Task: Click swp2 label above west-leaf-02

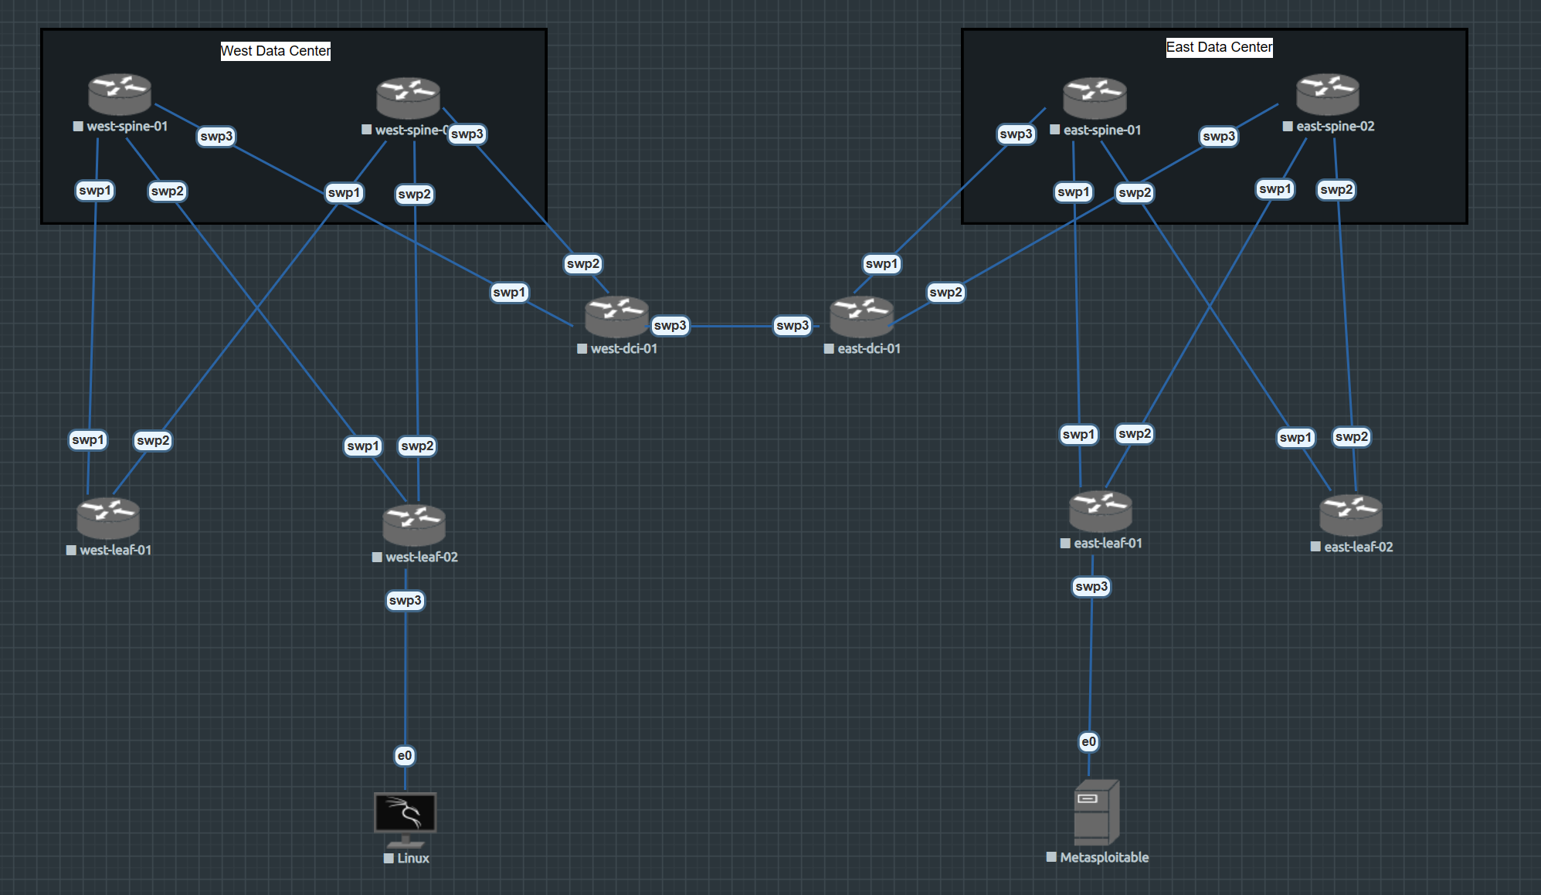Action: [x=418, y=446]
